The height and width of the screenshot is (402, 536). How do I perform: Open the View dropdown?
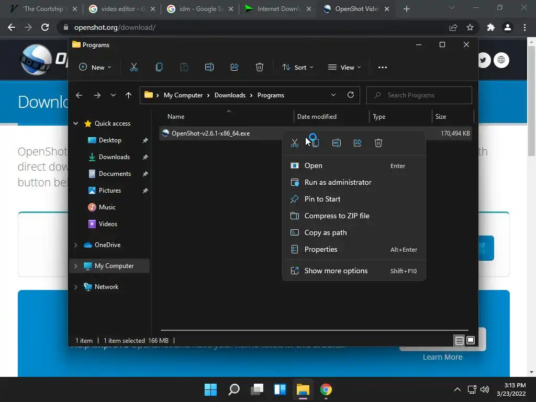[x=344, y=68]
